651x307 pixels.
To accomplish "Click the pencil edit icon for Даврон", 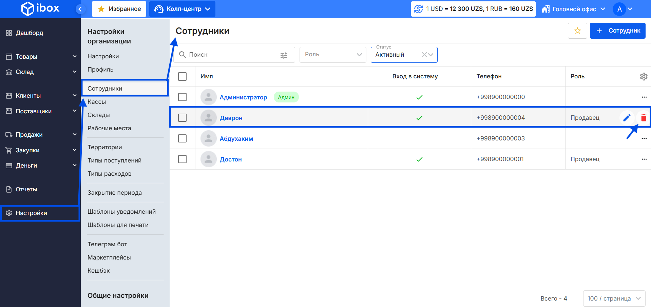I will point(627,118).
